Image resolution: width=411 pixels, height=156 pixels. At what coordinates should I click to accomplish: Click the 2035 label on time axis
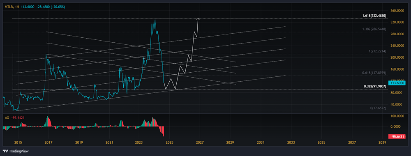(321, 142)
